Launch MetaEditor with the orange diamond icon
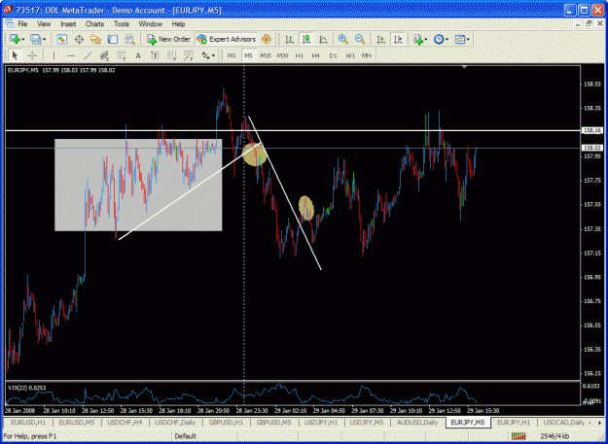 [x=266, y=39]
